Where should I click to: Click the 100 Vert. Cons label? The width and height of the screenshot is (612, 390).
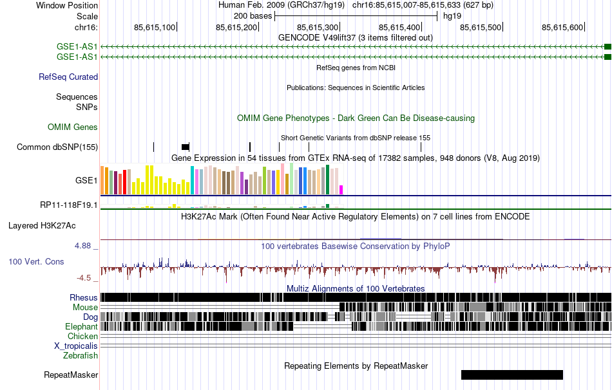(36, 262)
